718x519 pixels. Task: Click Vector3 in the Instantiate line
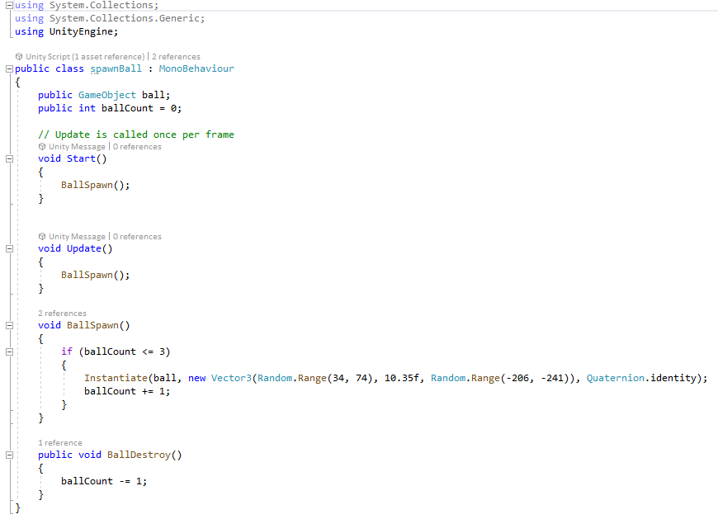231,378
